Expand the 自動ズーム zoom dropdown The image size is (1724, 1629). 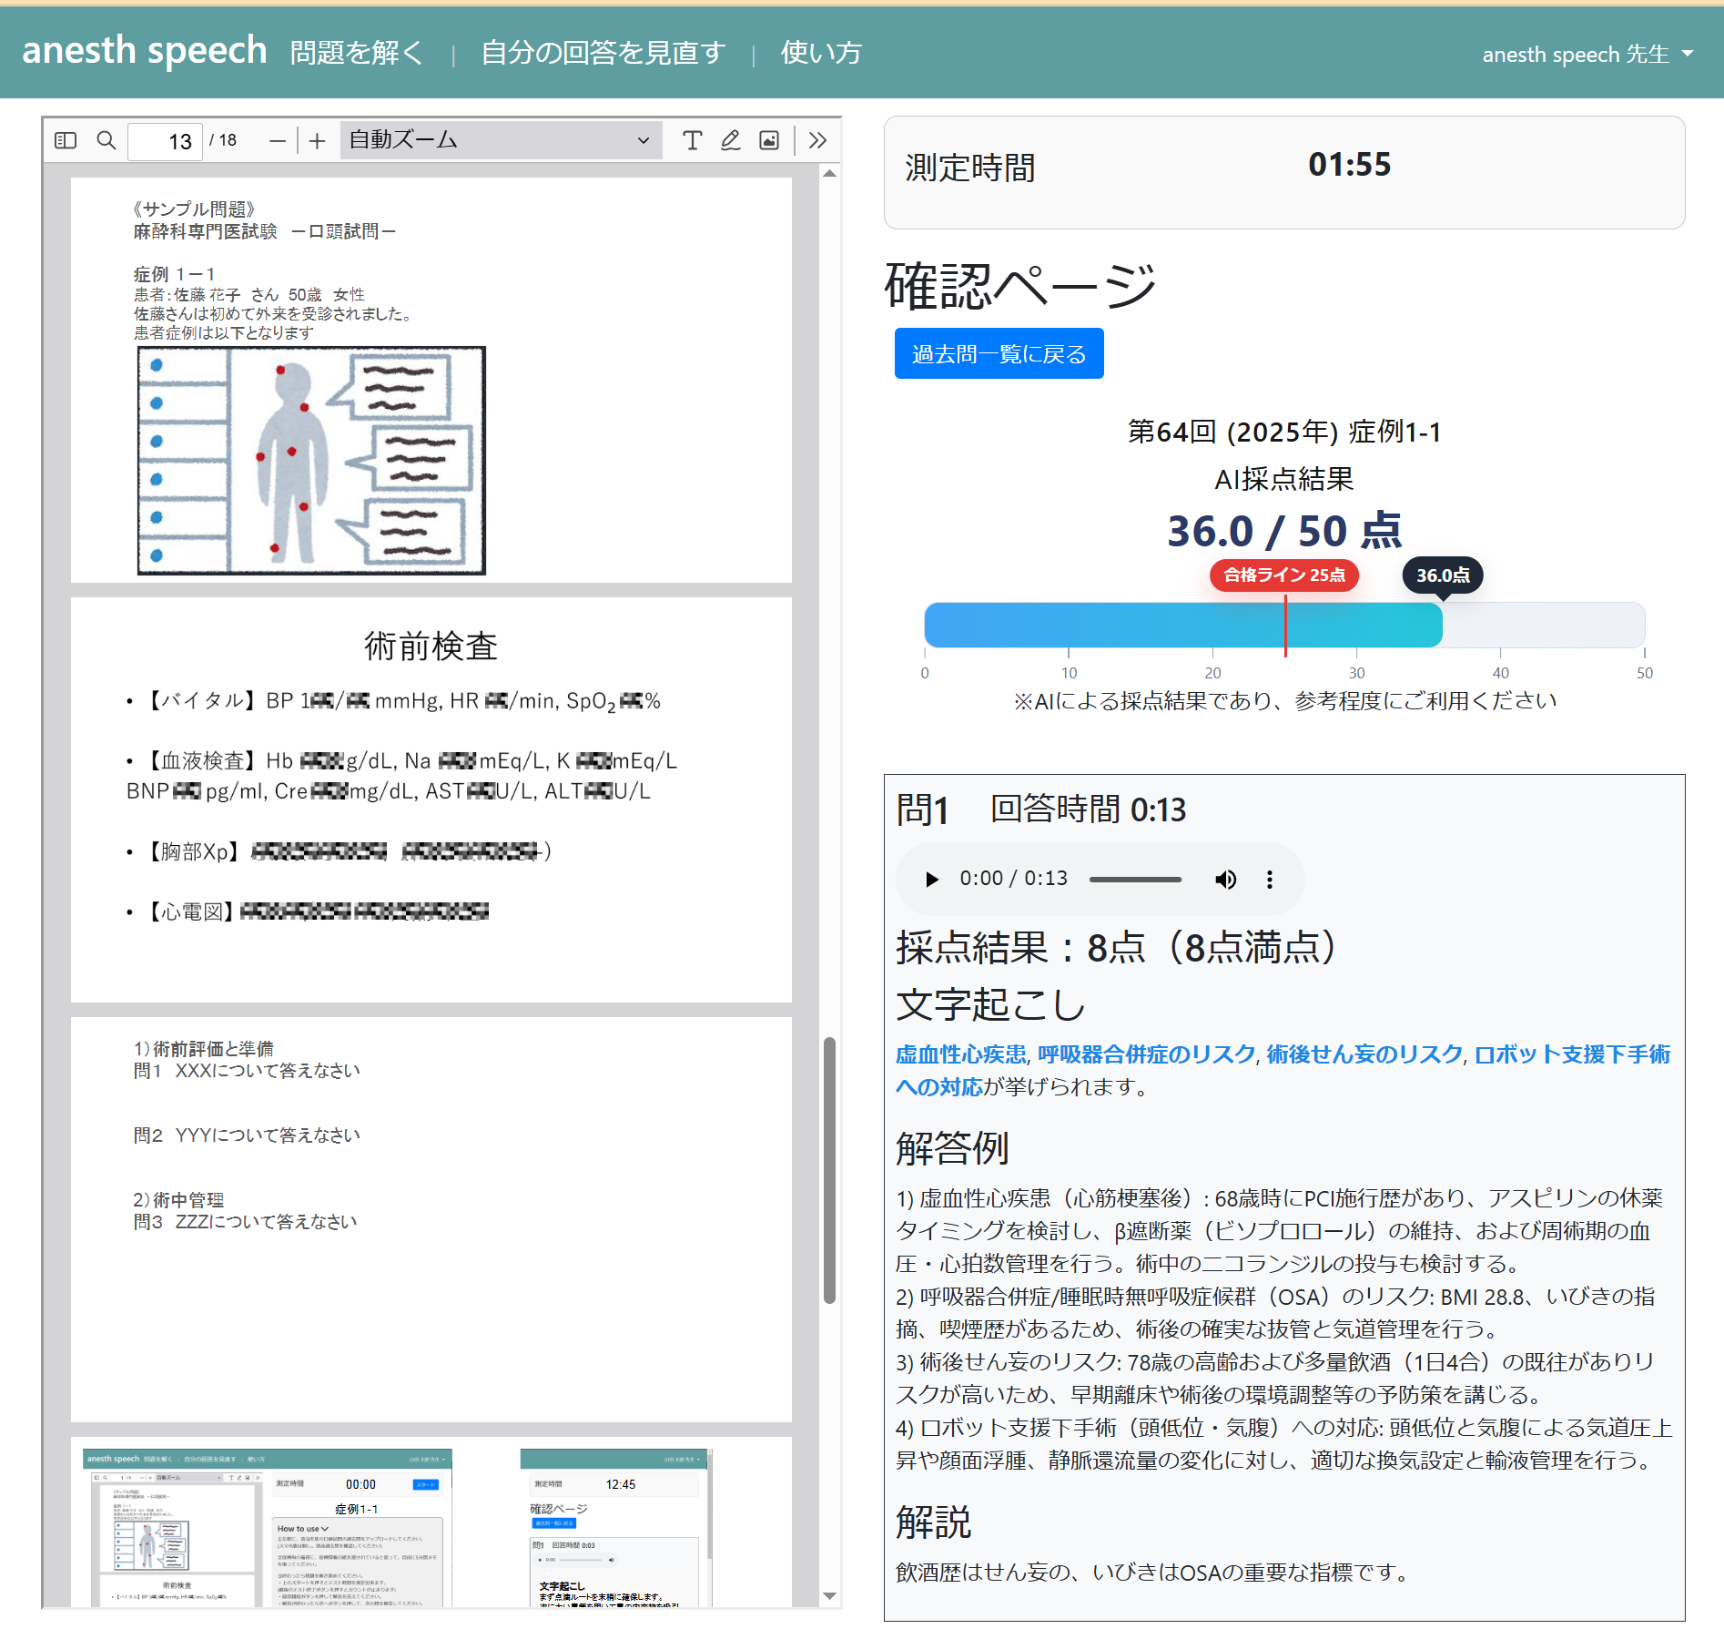coord(500,140)
